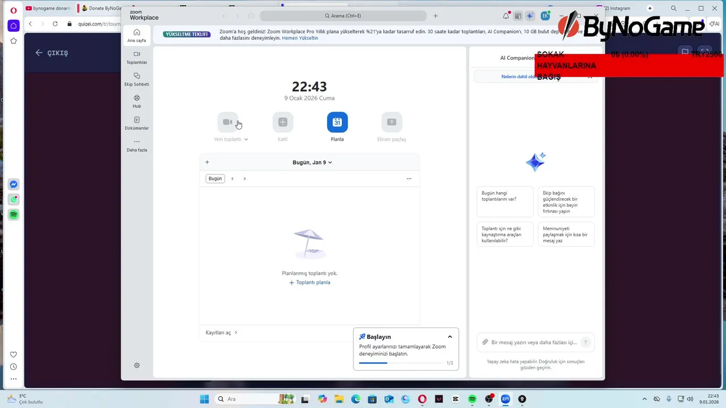Open the calendar icon in Zoom header
The image size is (726, 408).
518,16
